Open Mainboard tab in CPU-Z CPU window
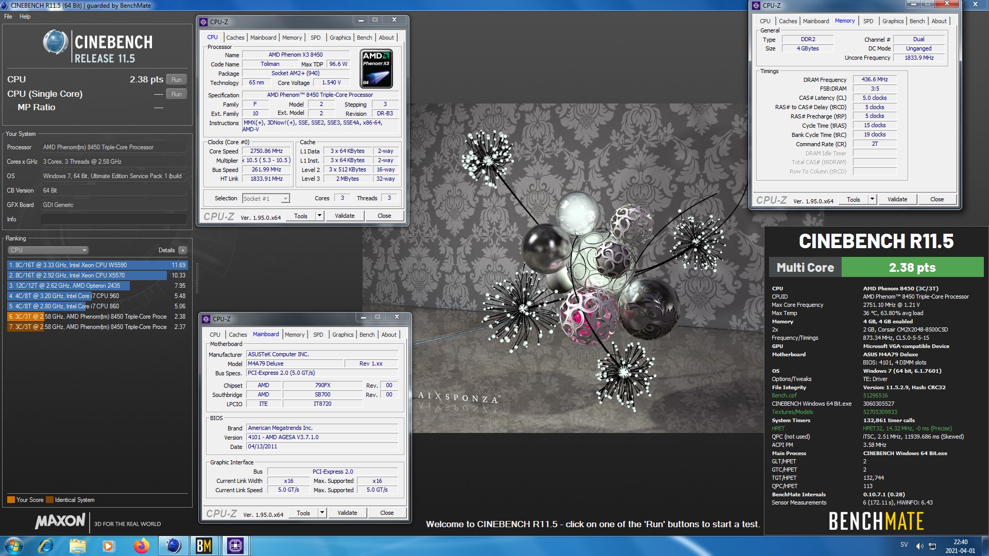 click(x=263, y=38)
